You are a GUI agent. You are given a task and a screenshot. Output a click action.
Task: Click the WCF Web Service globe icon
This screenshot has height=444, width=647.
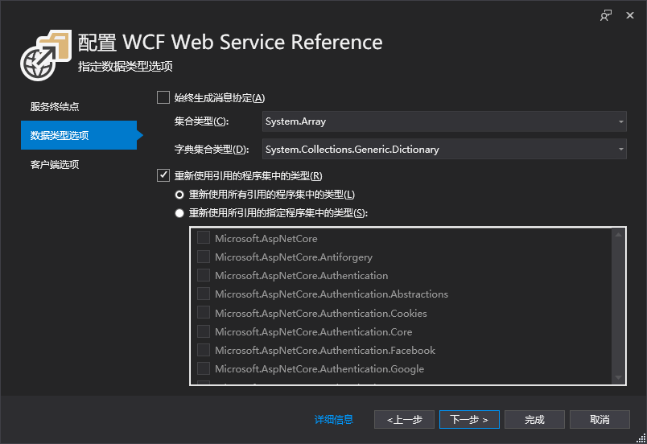point(46,55)
